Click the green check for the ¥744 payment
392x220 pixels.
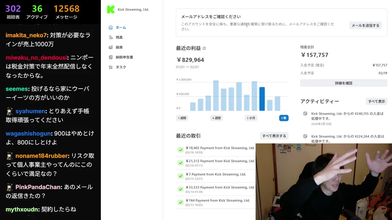tap(181, 202)
